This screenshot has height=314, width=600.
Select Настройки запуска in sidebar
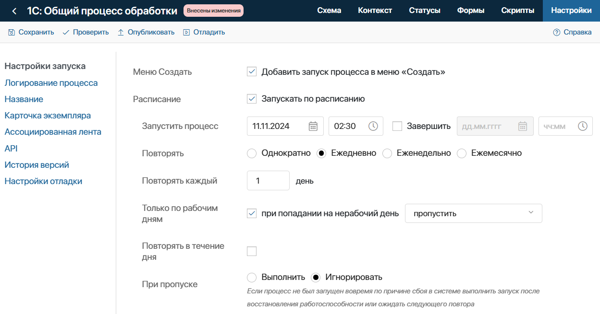(45, 66)
